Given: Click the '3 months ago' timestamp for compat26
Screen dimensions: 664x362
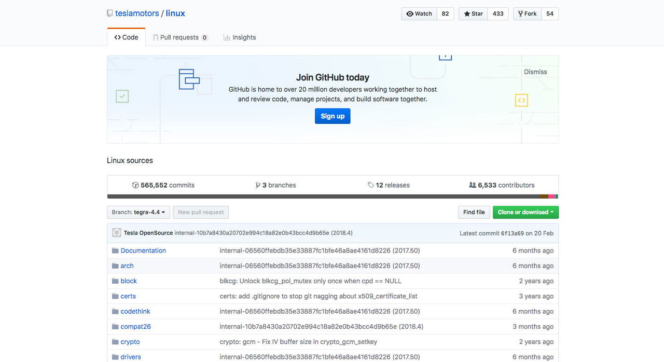Looking at the screenshot, I should click(x=533, y=327).
